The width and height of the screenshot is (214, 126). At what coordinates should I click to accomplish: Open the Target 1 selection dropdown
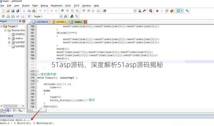click(x=61, y=16)
